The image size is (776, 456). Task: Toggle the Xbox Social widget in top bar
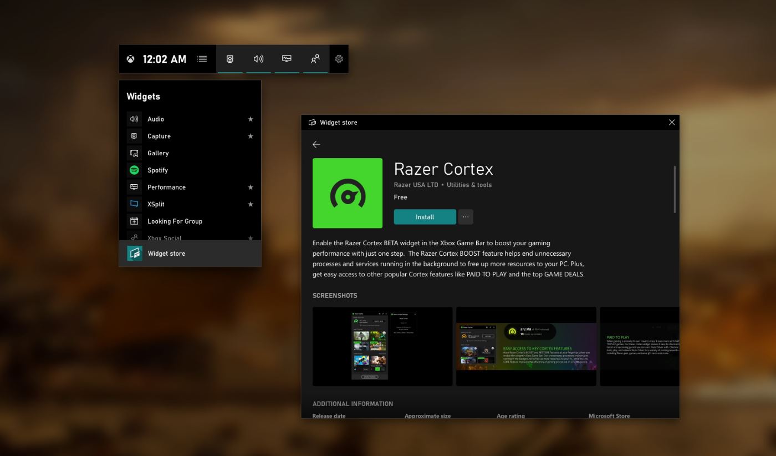[x=315, y=59]
